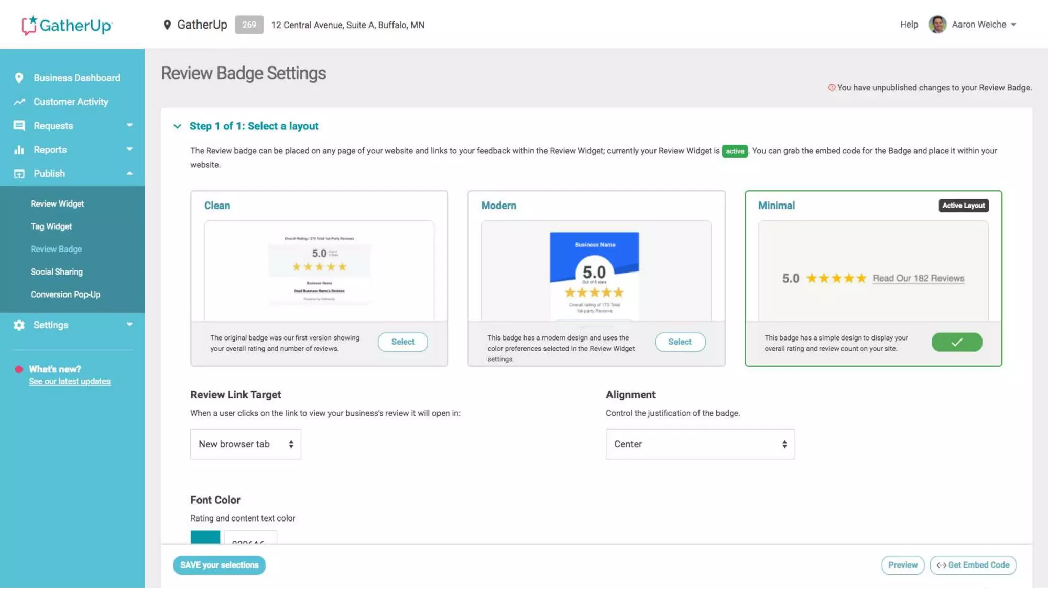Click the Business Dashboard pin icon
The height and width of the screenshot is (589, 1048).
[x=19, y=78]
